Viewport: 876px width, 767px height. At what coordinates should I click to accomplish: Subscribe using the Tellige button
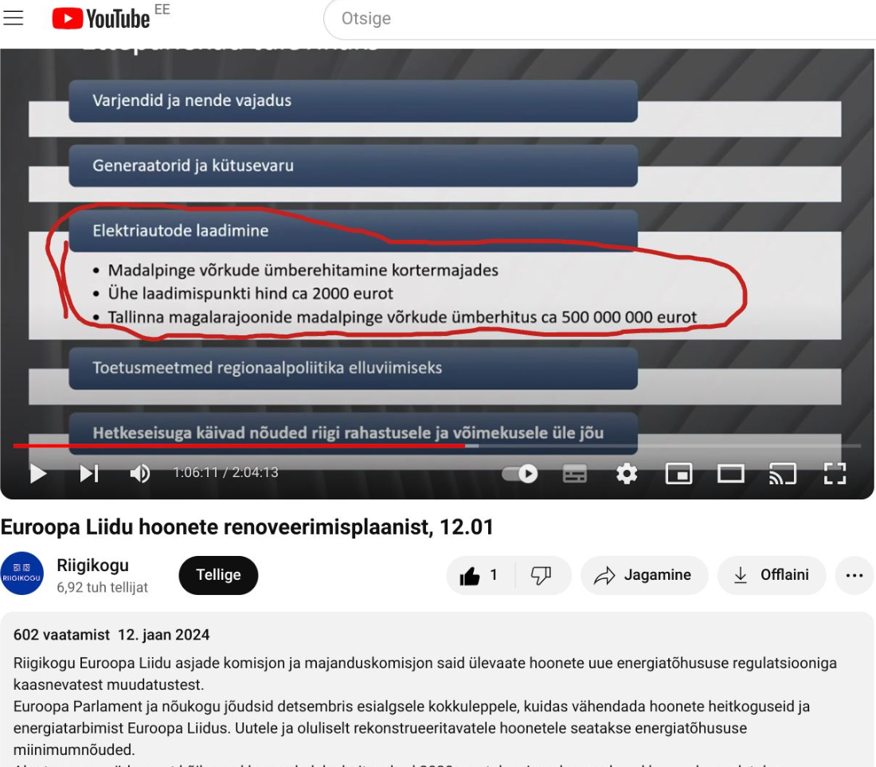pos(218,575)
